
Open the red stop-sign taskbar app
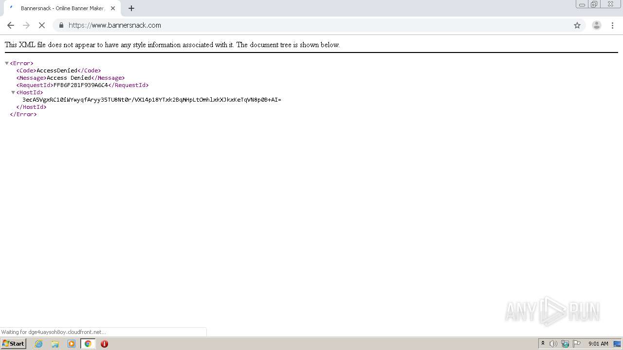pyautogui.click(x=104, y=344)
